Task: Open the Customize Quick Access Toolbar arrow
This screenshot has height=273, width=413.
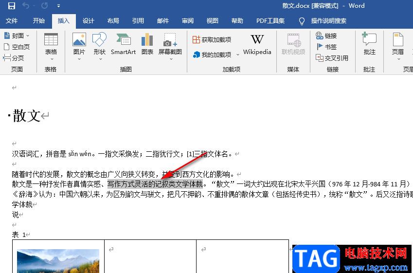Action: pos(58,6)
